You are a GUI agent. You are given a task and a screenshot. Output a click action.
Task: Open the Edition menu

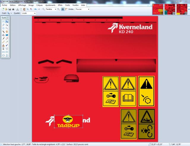[x=12, y=5]
